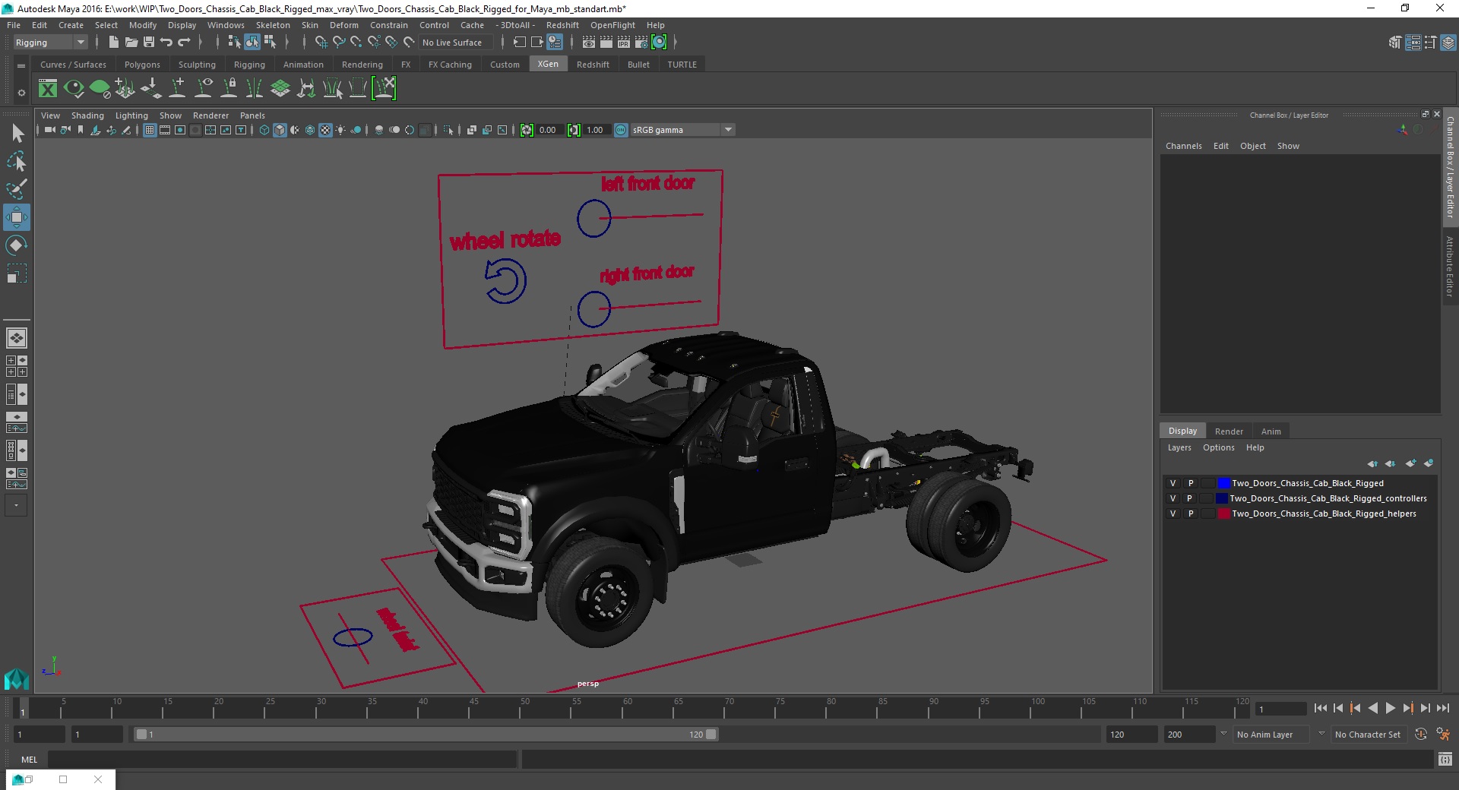Open viewport Shading menu
1459x790 pixels.
[87, 115]
